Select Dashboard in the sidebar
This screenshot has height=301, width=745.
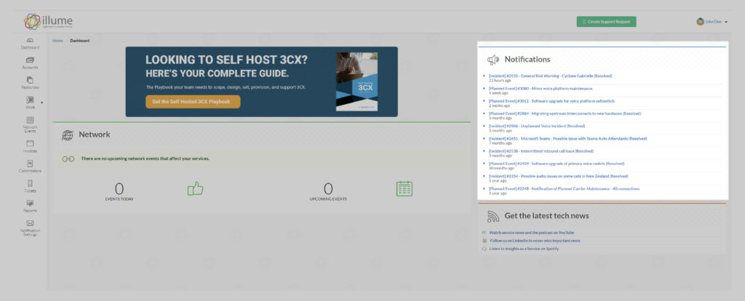point(30,43)
